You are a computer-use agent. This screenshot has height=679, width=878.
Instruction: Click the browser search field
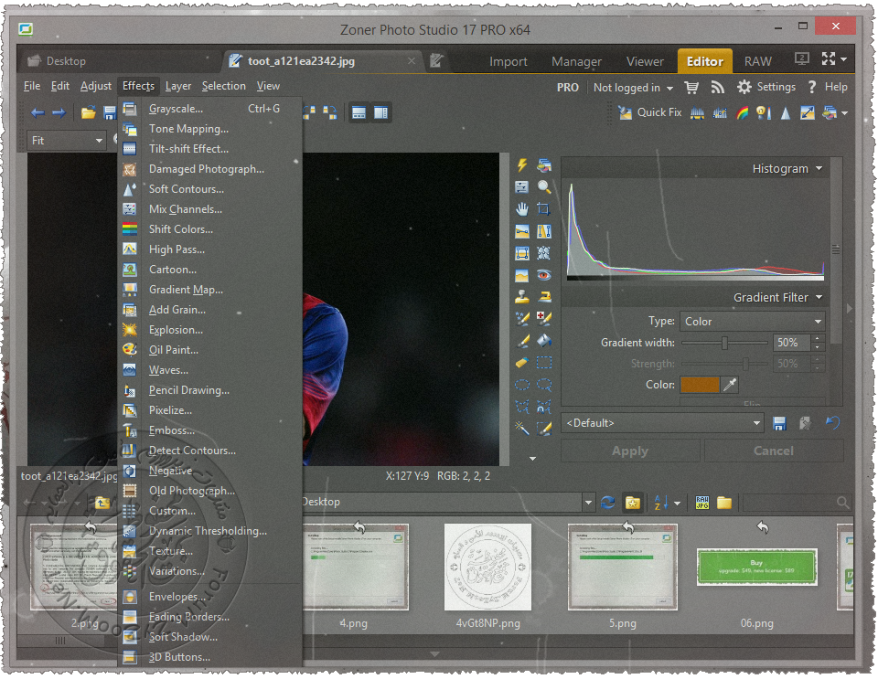[x=797, y=503]
